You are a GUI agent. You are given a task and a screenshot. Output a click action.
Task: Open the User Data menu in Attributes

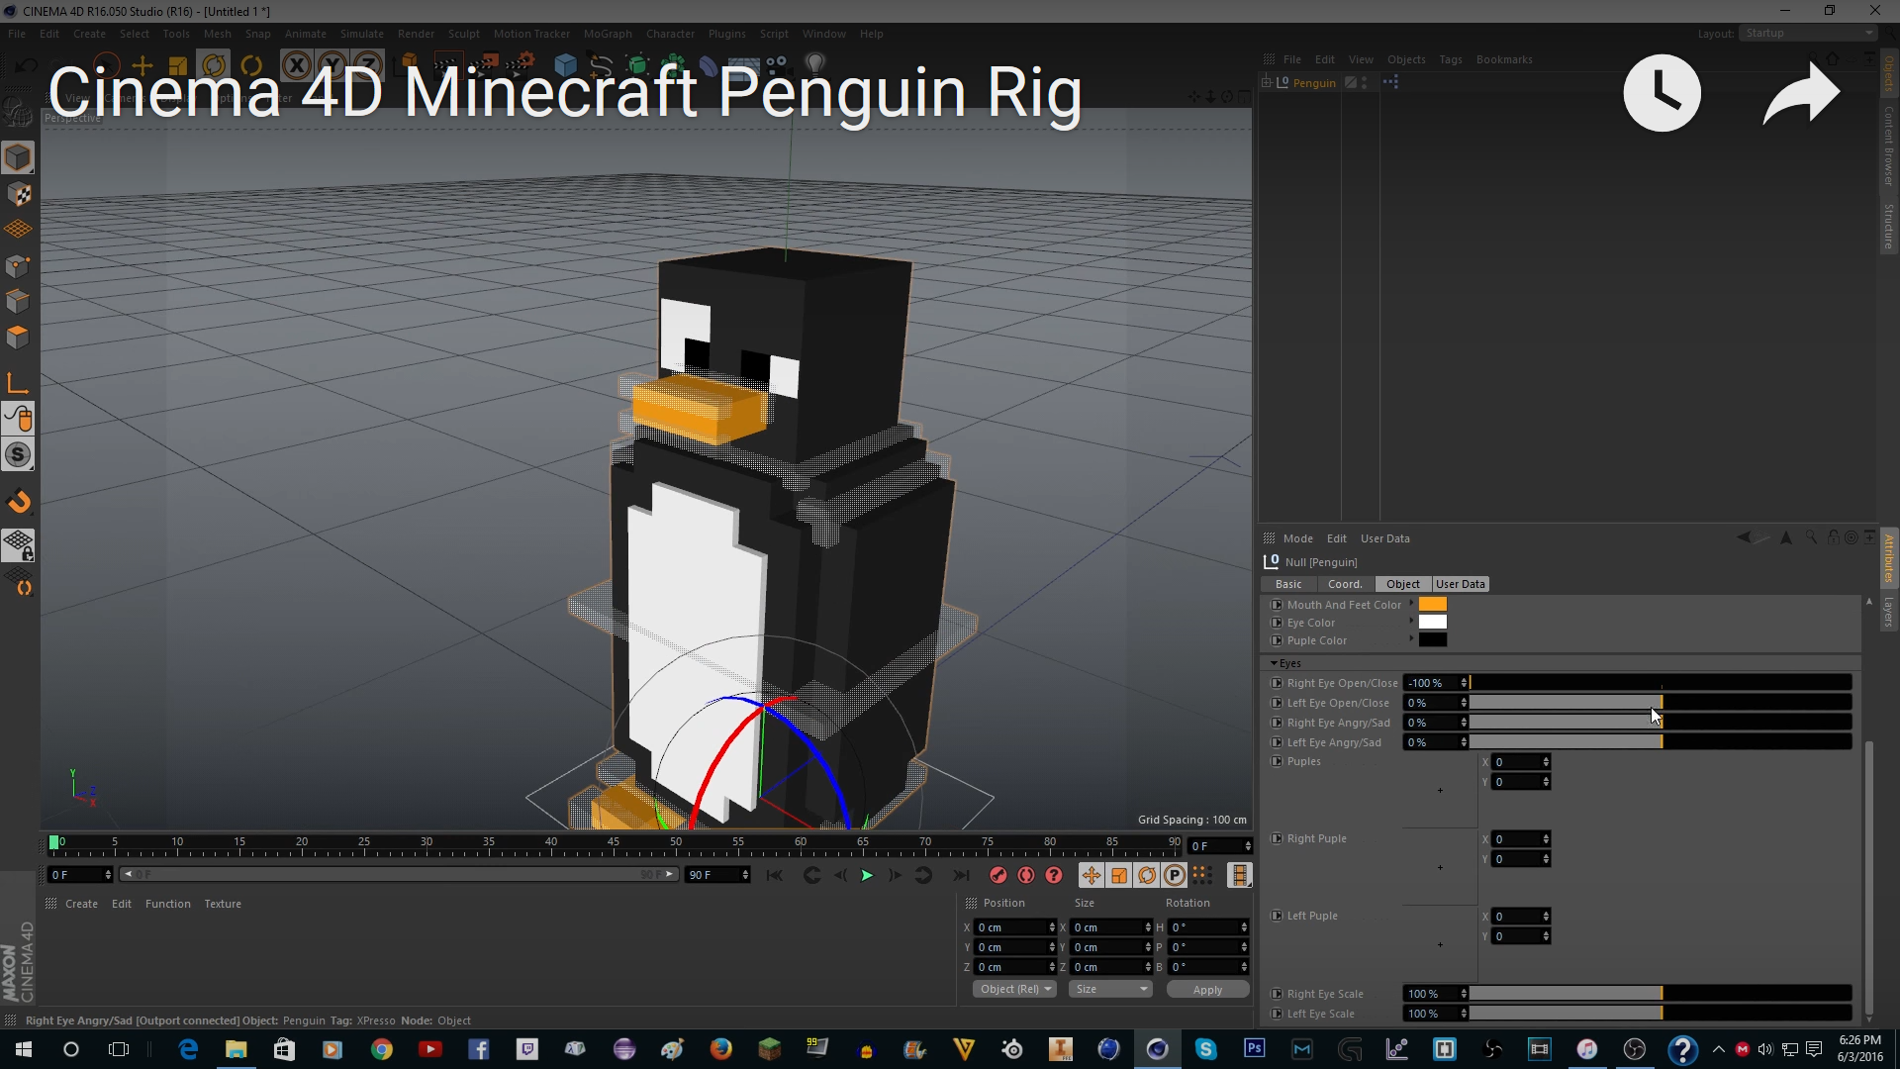(1384, 538)
